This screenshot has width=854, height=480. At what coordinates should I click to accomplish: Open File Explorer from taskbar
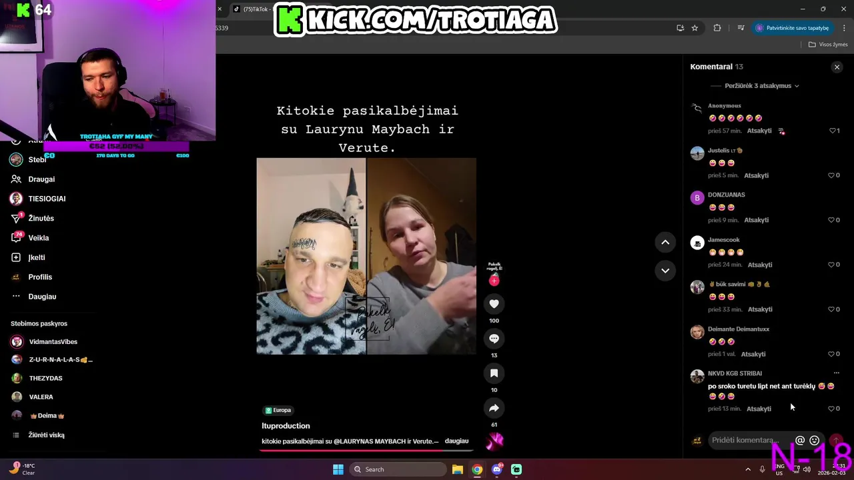(x=457, y=469)
